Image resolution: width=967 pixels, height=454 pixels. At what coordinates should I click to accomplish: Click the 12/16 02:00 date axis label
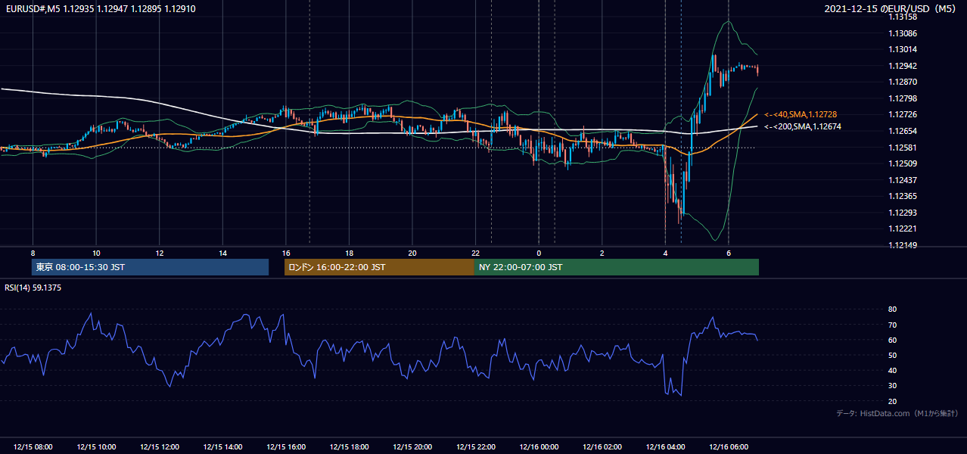click(602, 447)
